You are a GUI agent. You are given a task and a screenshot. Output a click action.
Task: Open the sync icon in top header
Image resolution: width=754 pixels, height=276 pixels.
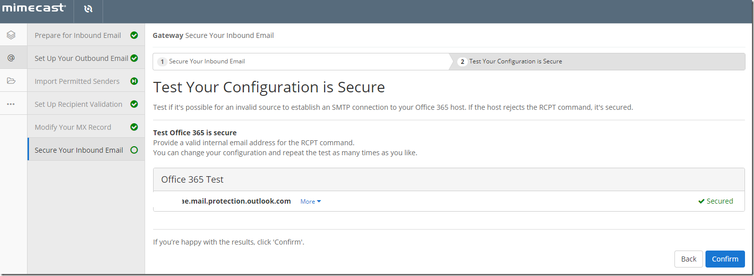coord(89,9)
